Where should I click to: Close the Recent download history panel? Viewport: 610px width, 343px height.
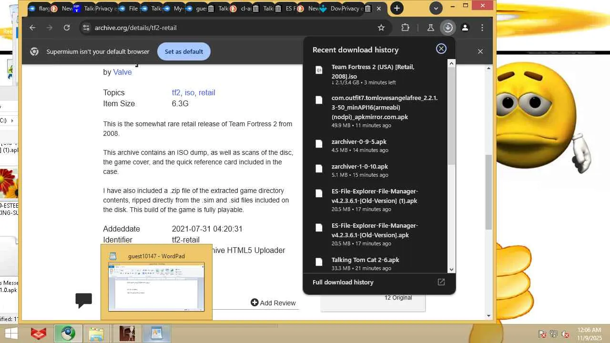click(x=441, y=49)
